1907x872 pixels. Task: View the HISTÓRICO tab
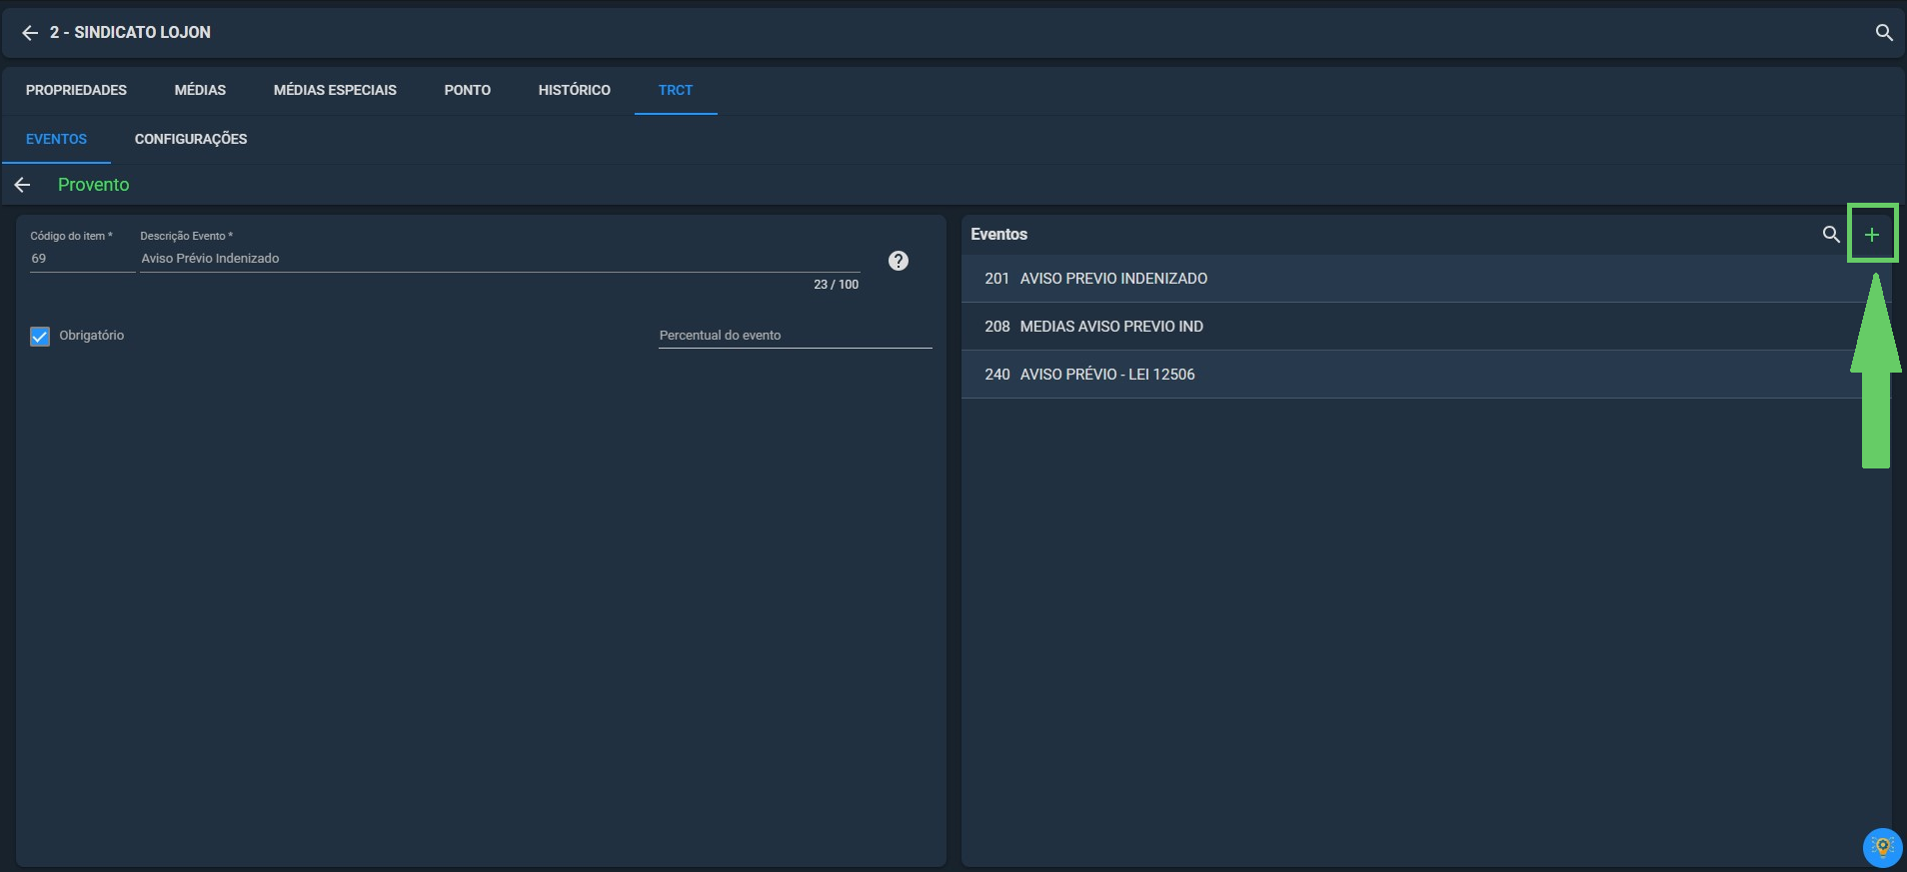[x=575, y=90]
